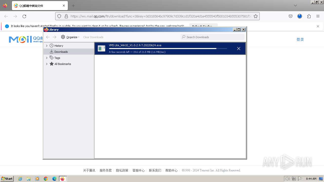Click Firefox forward navigation button

tap(15, 16)
